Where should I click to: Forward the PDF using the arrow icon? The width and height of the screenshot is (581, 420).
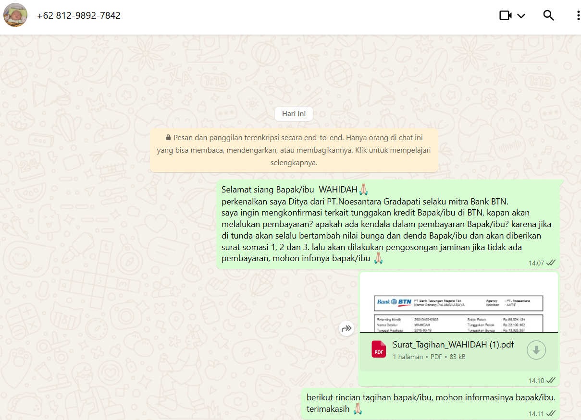click(x=346, y=329)
